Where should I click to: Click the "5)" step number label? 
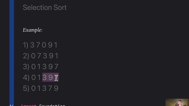click(x=26, y=88)
